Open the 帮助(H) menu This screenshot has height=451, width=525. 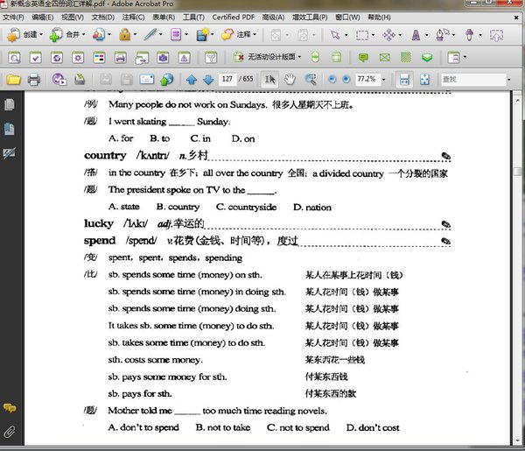pyautogui.click(x=379, y=18)
